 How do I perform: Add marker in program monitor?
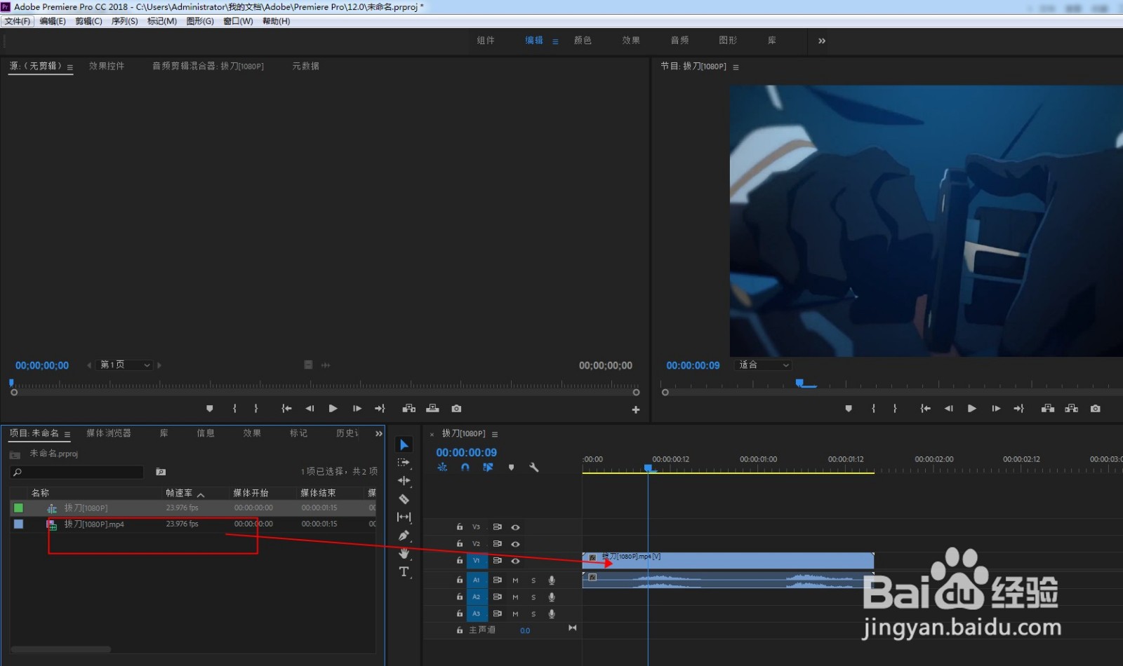click(x=849, y=409)
